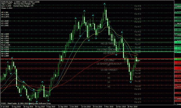Click the 'Fib S13' level label

[138, 102]
